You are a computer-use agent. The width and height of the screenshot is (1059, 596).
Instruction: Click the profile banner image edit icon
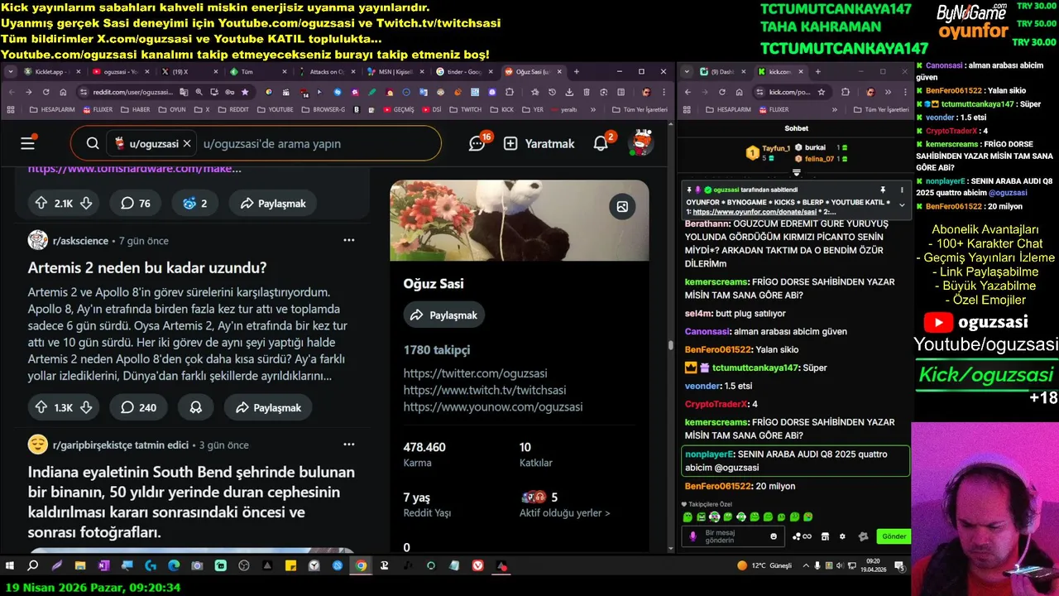tap(622, 206)
